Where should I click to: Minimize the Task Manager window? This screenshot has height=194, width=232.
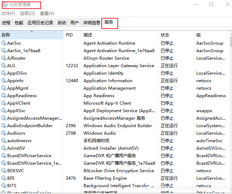tap(195, 4)
